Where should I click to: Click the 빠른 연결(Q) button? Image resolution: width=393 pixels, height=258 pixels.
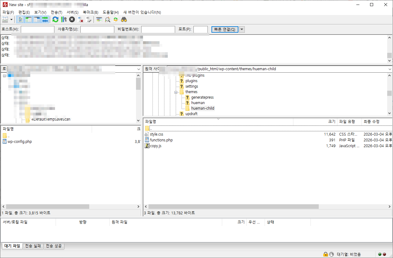(x=225, y=29)
